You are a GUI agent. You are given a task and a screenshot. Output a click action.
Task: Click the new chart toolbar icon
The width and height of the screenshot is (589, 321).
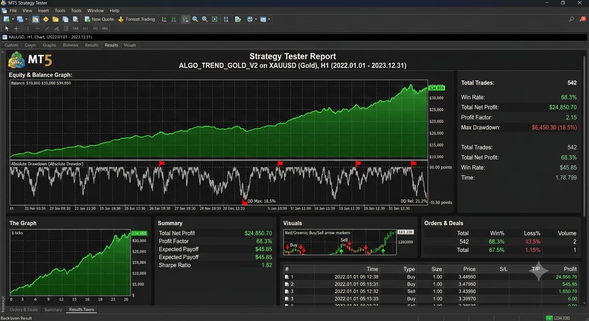pyautogui.click(x=6, y=19)
